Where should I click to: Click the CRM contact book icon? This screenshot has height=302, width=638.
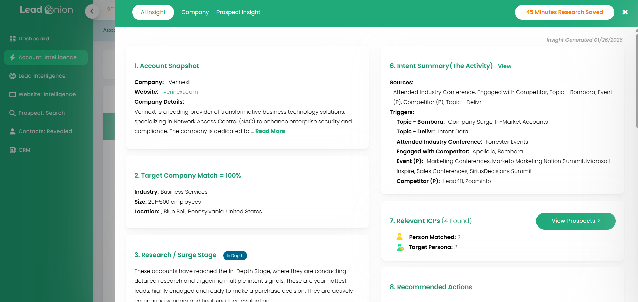point(12,150)
